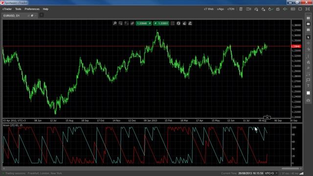Select stacked chart layout icon
Screen dimensions: 313x176
308,30
